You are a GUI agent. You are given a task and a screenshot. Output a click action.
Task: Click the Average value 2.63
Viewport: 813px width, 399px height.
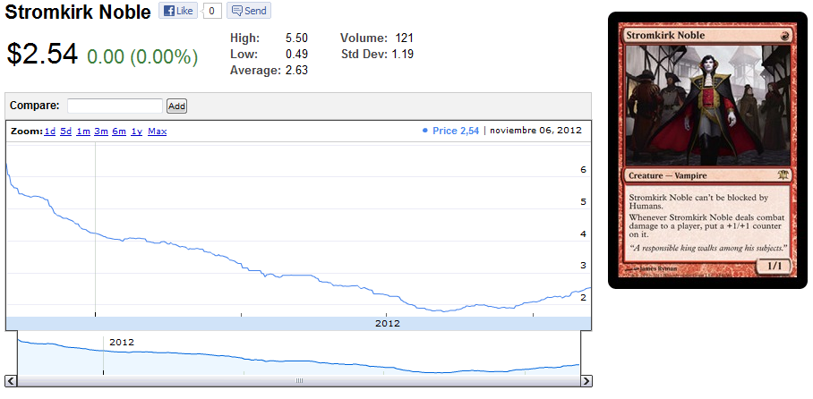pos(296,70)
